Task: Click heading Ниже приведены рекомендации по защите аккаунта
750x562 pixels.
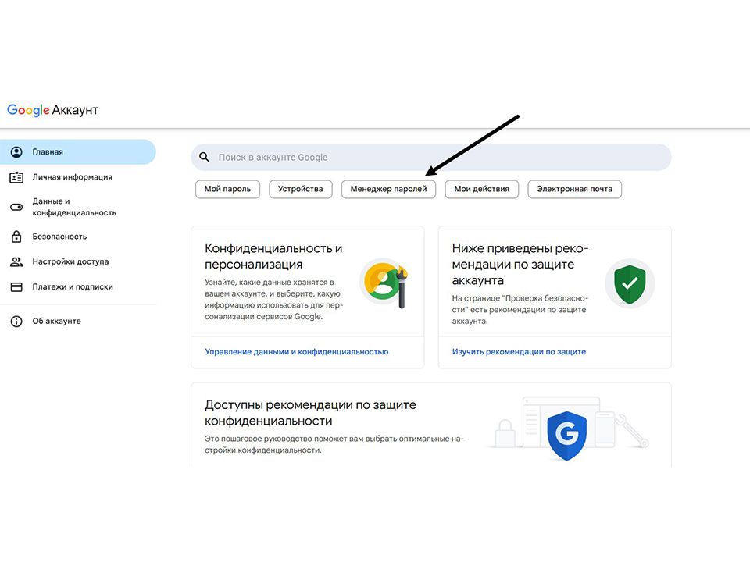Action: coord(520,265)
